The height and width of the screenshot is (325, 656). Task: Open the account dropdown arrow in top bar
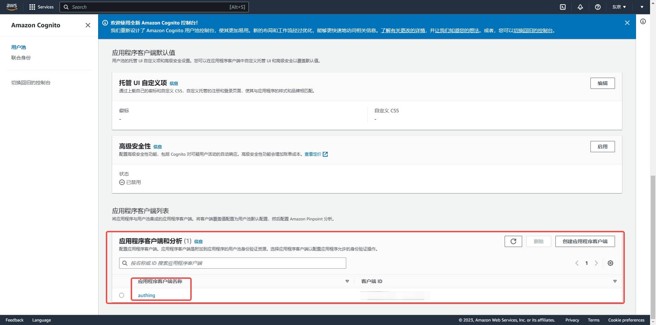click(x=642, y=7)
